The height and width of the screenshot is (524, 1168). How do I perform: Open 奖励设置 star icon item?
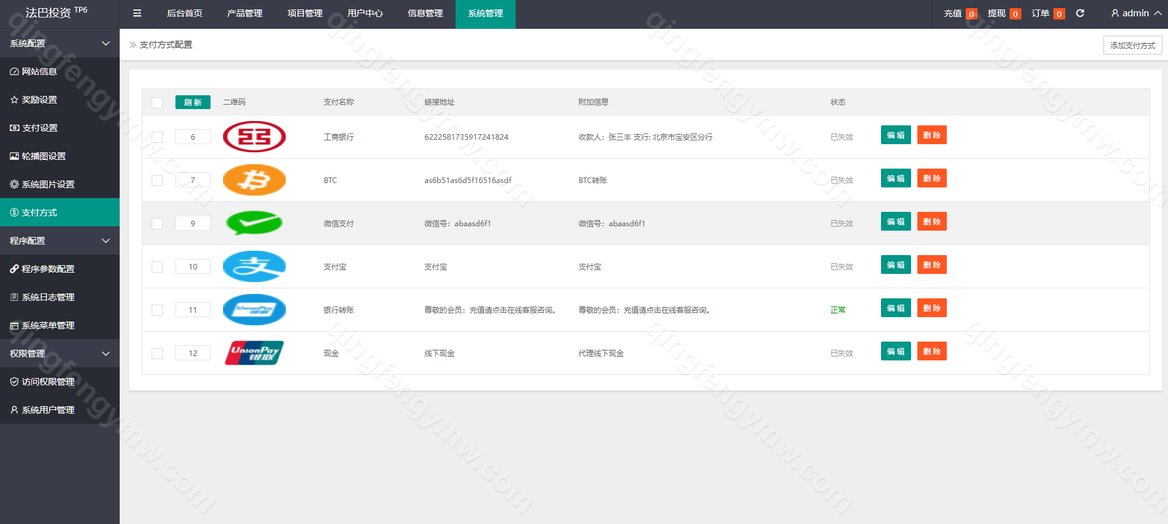click(x=60, y=100)
